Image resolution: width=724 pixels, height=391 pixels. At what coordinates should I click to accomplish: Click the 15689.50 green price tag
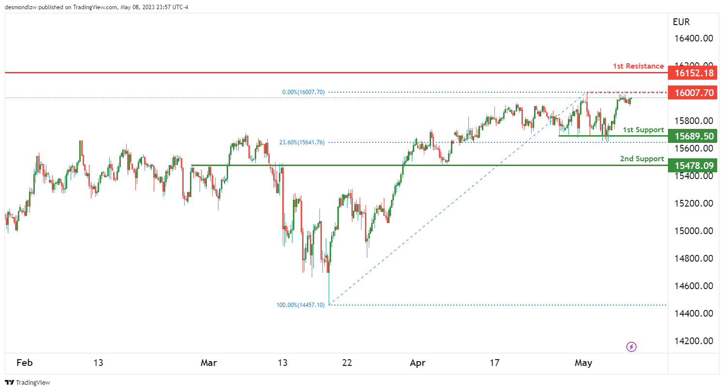pyautogui.click(x=692, y=137)
